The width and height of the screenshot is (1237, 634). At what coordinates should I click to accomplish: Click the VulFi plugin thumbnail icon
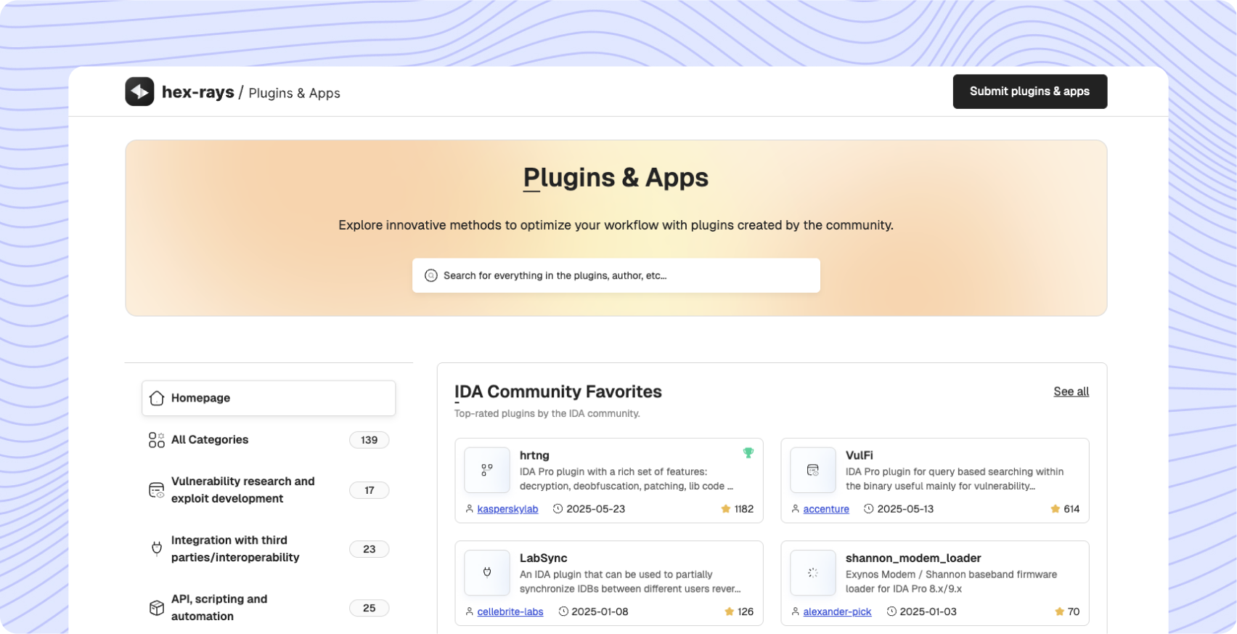point(812,471)
